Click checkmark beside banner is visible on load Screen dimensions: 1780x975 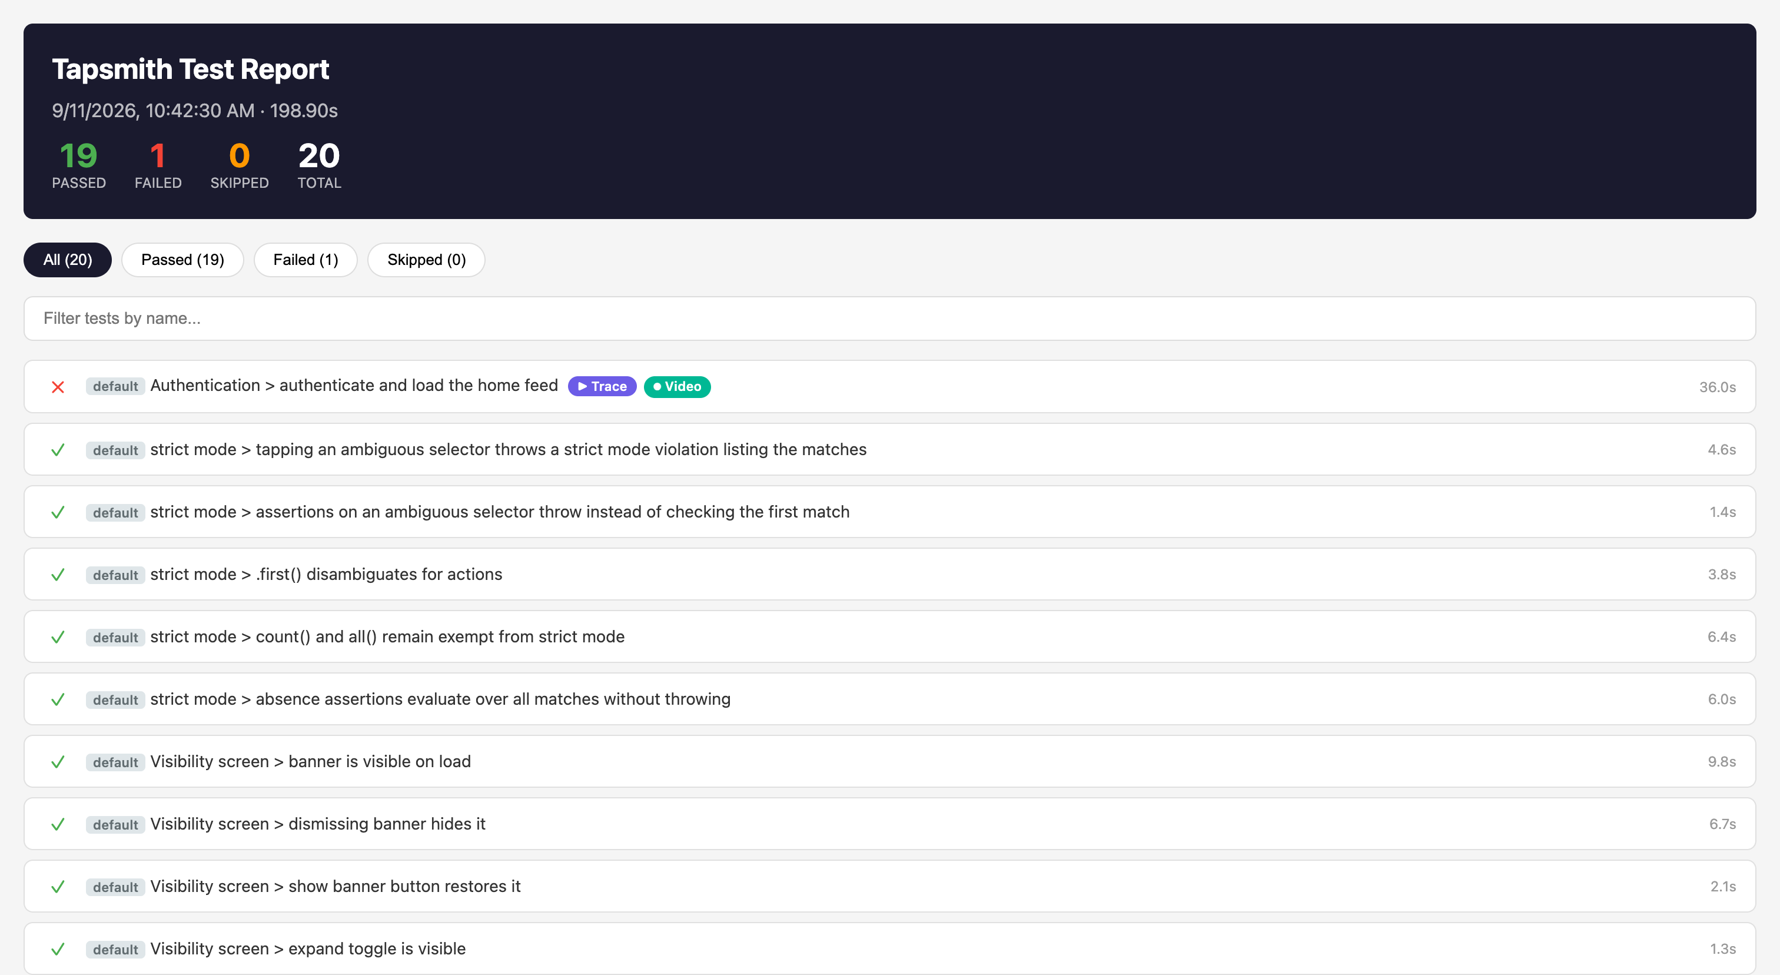(x=58, y=761)
